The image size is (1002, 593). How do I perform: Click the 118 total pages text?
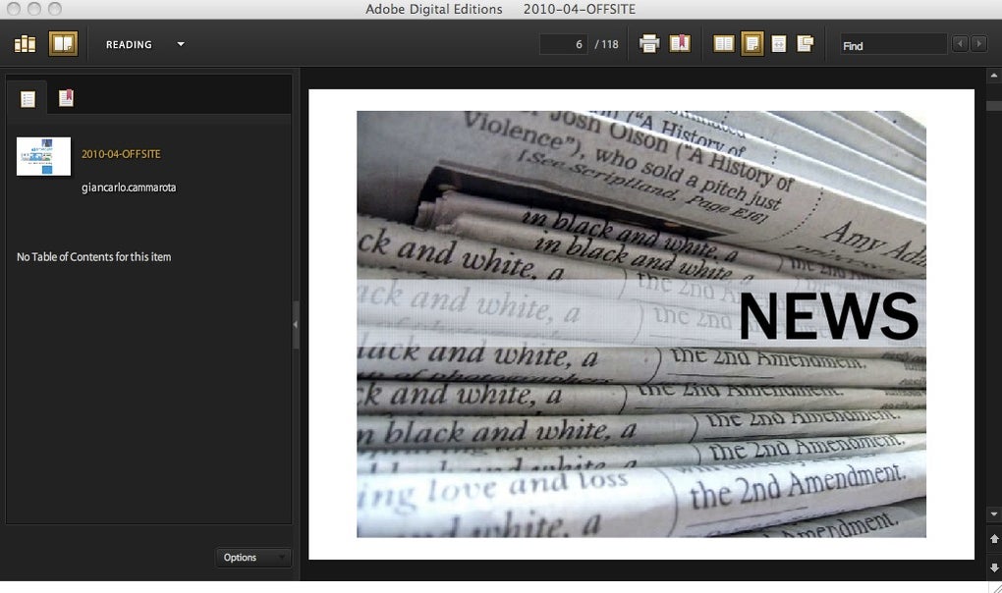point(610,44)
